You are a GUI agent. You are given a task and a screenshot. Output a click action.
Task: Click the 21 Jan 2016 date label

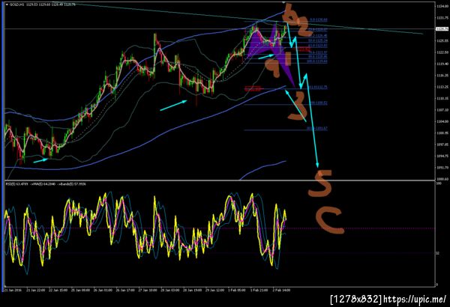point(13,290)
